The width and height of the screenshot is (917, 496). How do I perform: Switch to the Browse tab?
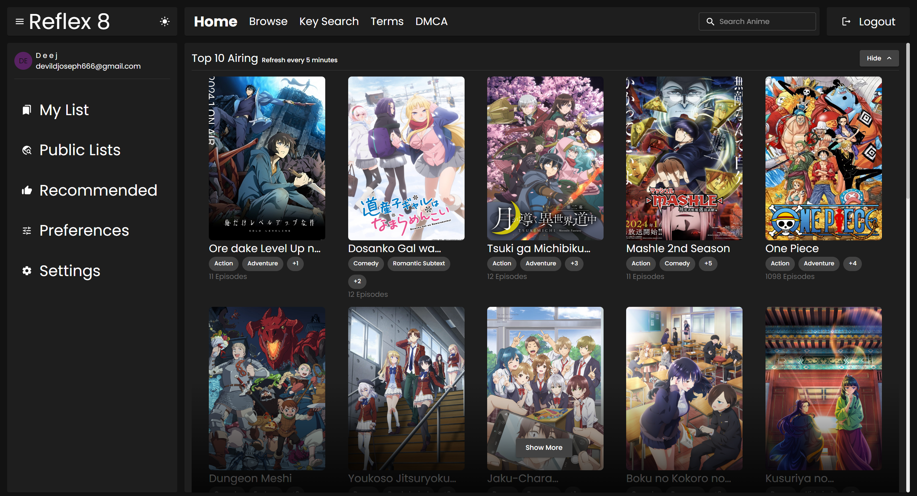[x=268, y=21]
